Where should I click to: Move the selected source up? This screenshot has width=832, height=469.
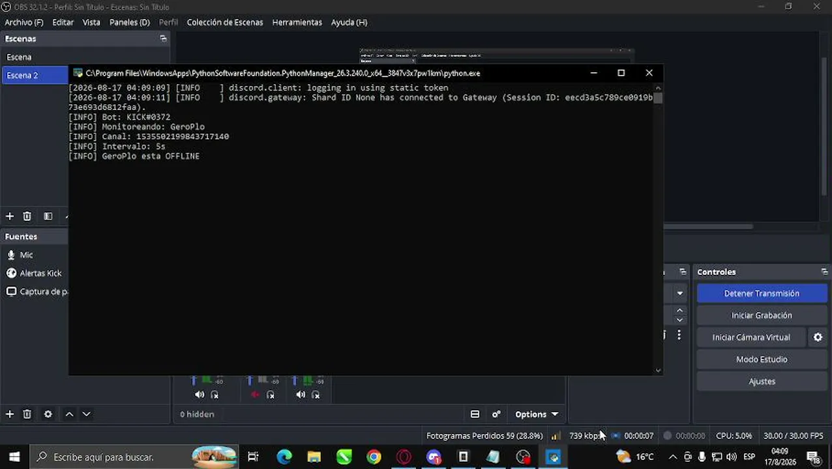pyautogui.click(x=69, y=414)
